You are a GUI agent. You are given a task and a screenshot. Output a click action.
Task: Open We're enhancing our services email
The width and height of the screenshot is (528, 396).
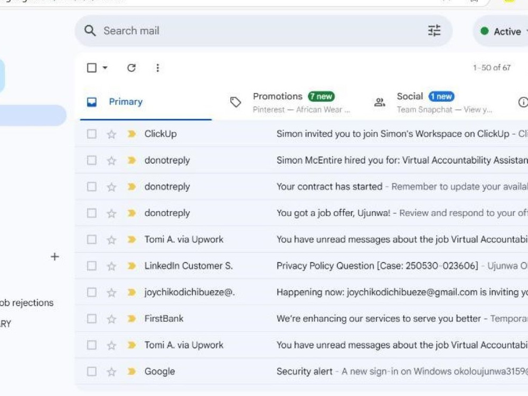pyautogui.click(x=301, y=318)
